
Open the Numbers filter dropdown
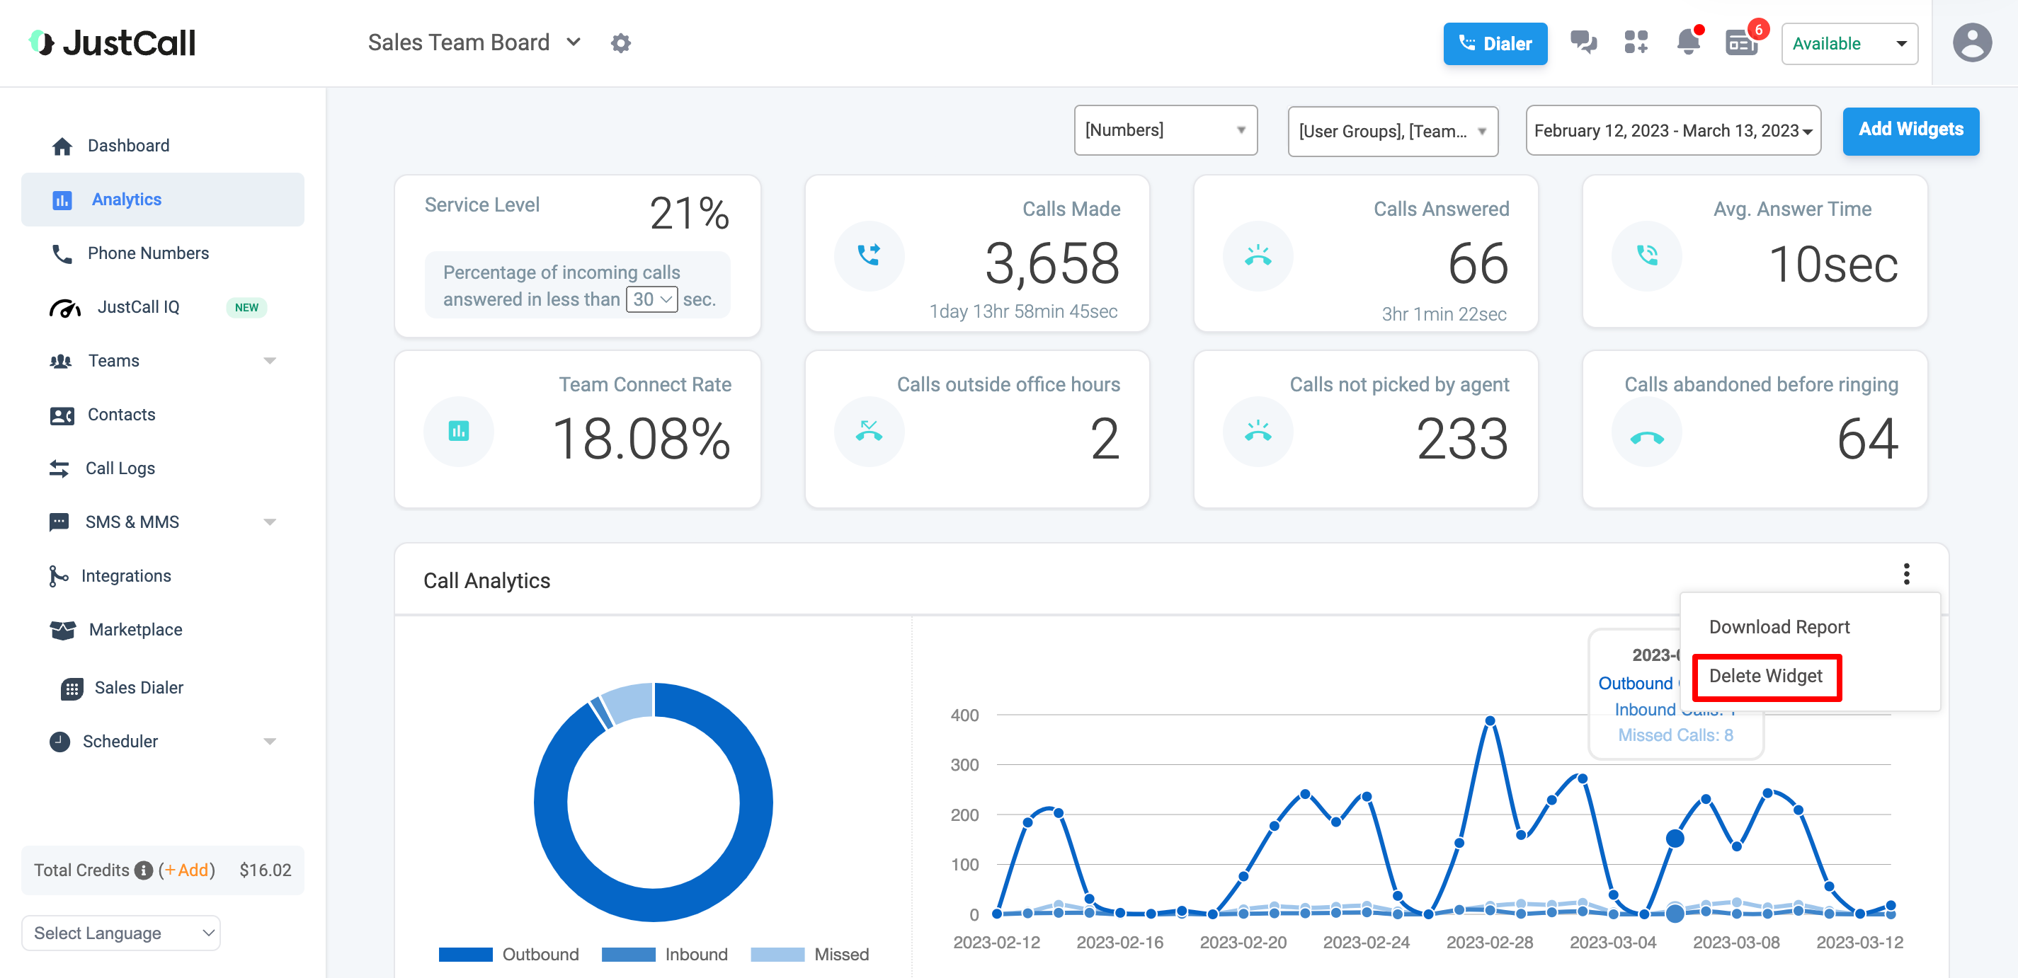point(1162,129)
